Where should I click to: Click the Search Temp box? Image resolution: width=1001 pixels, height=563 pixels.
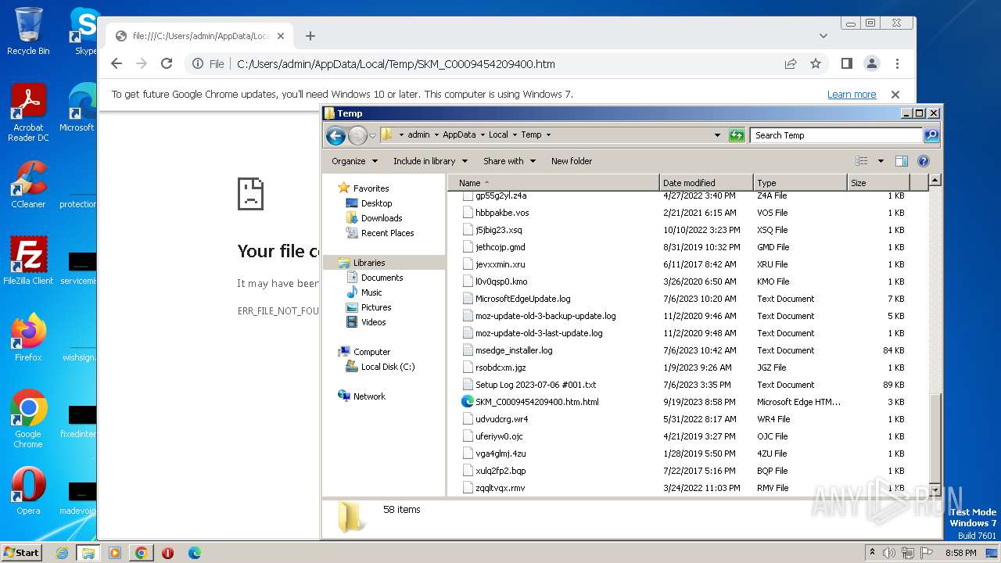pyautogui.click(x=836, y=135)
